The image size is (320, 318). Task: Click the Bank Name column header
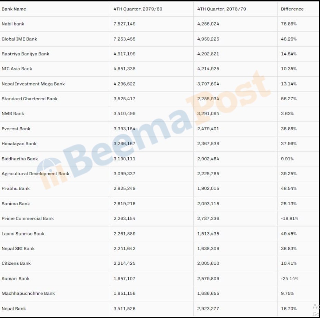pyautogui.click(x=14, y=9)
